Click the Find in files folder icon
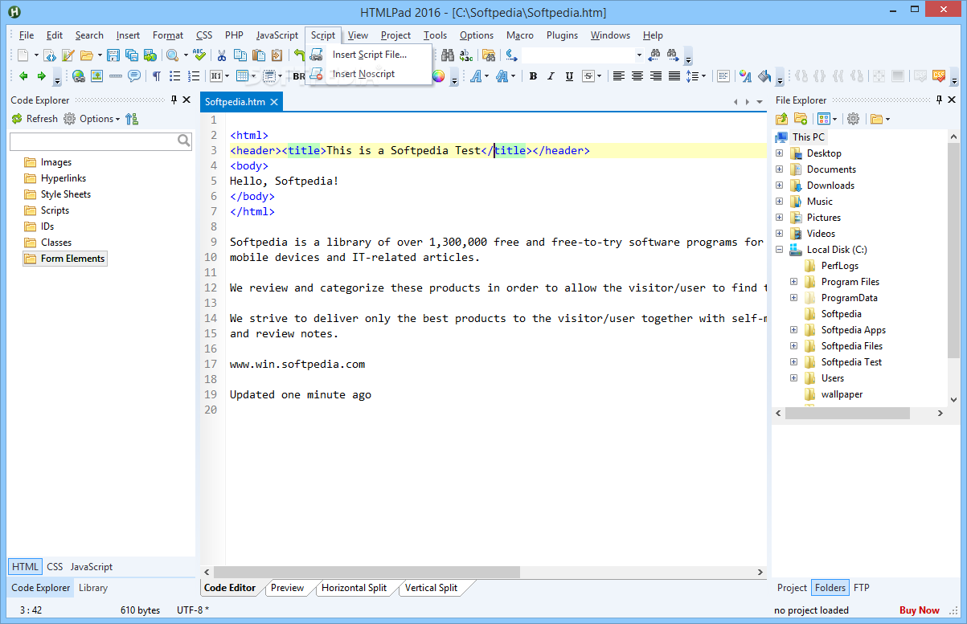Image resolution: width=967 pixels, height=624 pixels. pos(488,55)
